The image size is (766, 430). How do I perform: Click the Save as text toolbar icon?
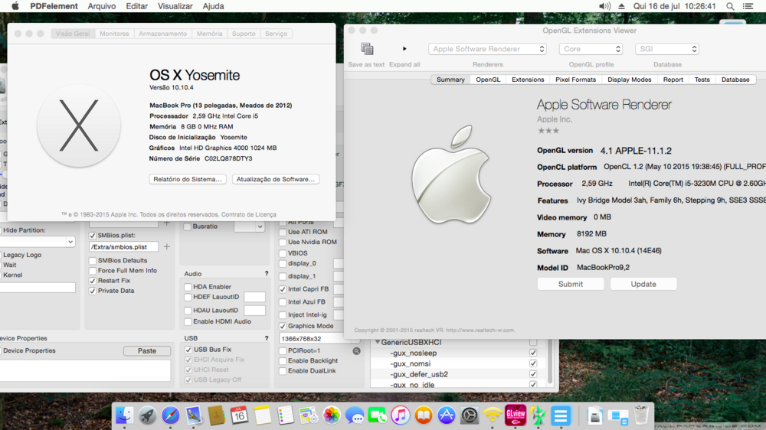point(367,49)
